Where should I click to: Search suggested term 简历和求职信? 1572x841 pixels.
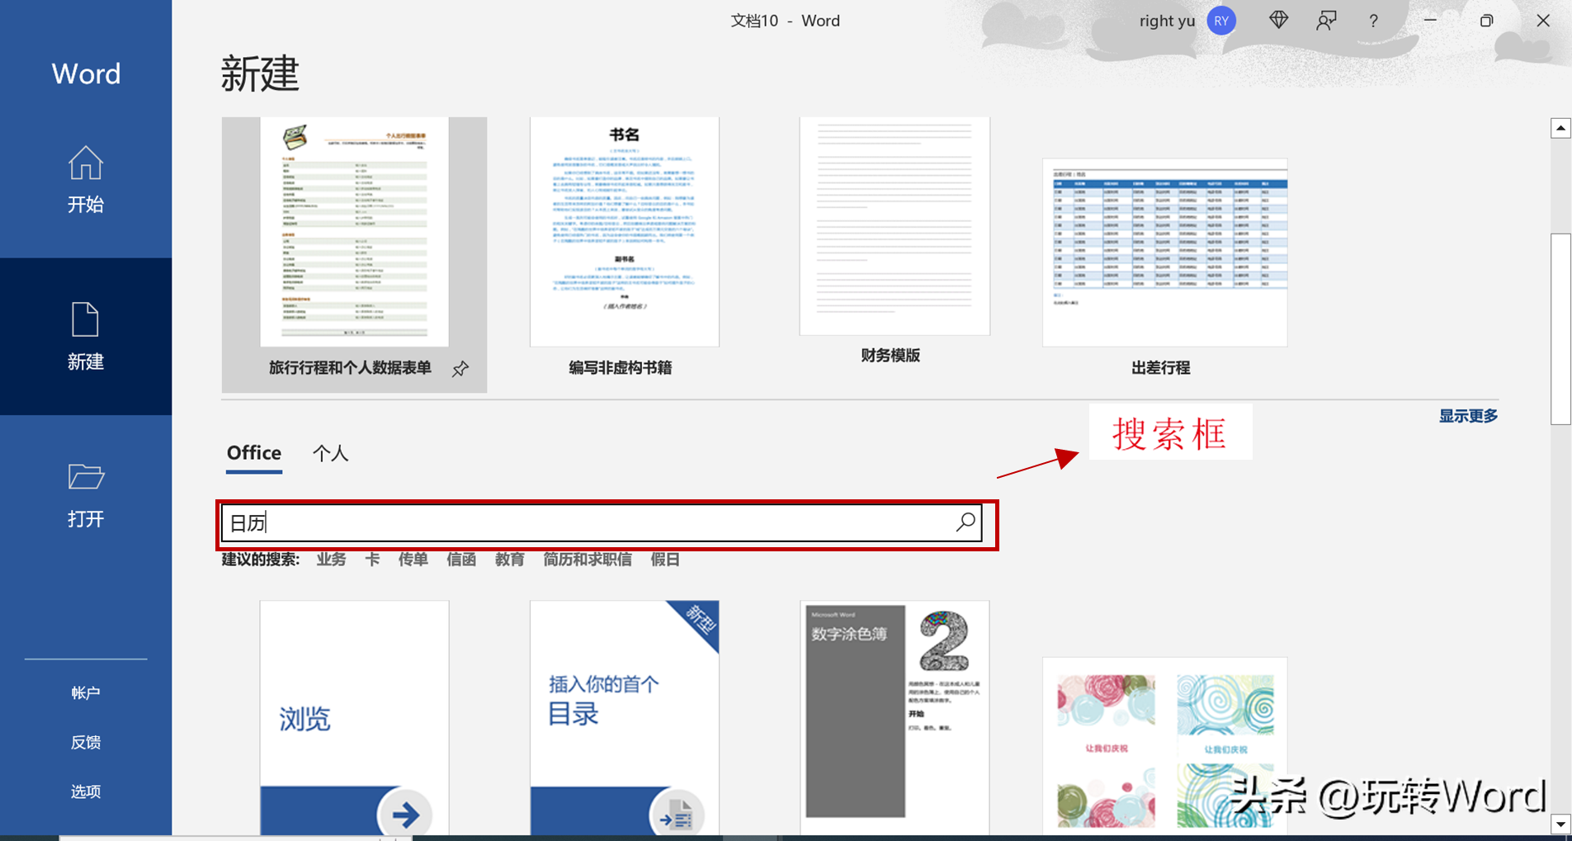click(x=588, y=560)
